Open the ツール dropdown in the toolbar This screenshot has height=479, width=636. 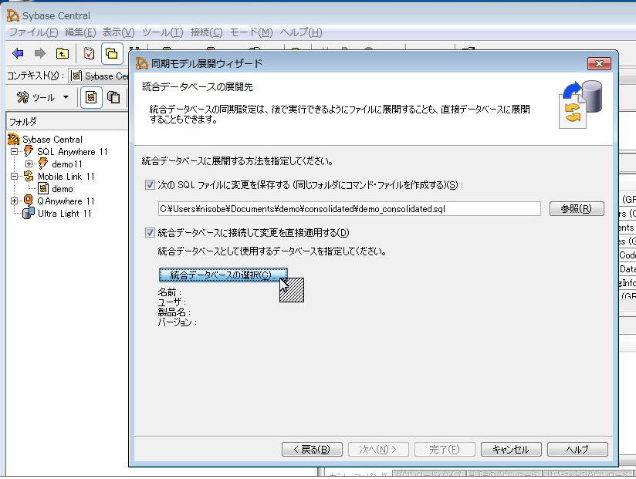(x=43, y=97)
